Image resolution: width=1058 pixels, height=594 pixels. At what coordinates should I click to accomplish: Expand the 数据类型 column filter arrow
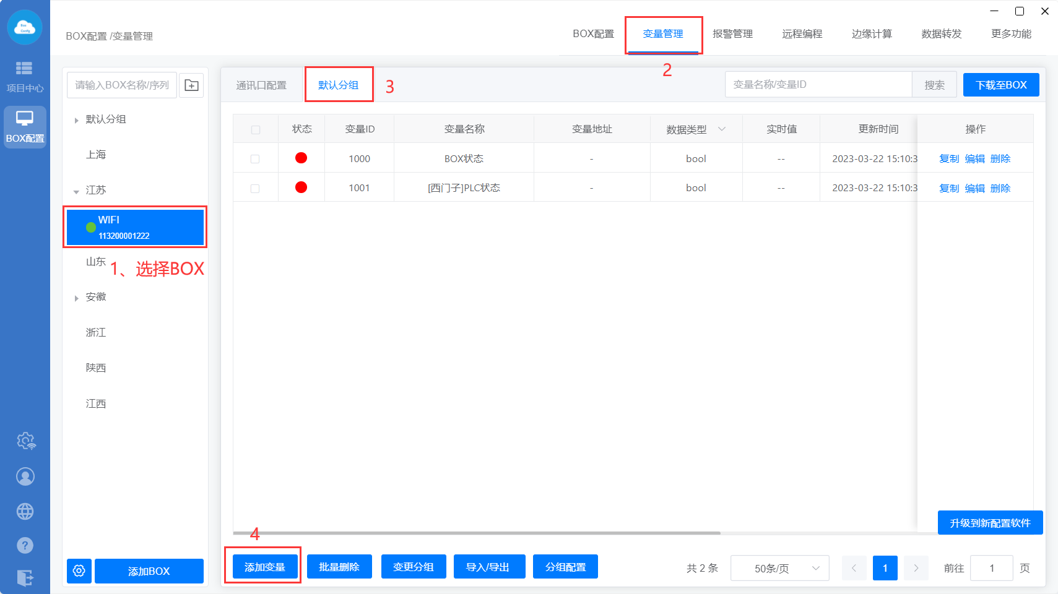(721, 129)
